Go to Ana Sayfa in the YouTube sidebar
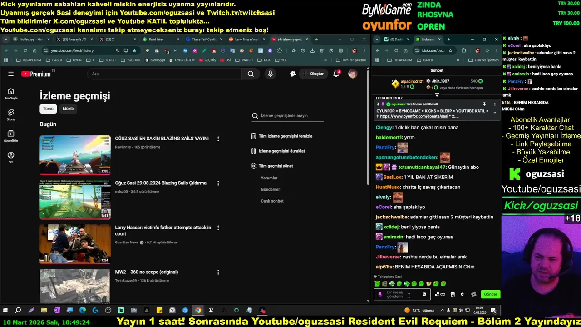 11,94
